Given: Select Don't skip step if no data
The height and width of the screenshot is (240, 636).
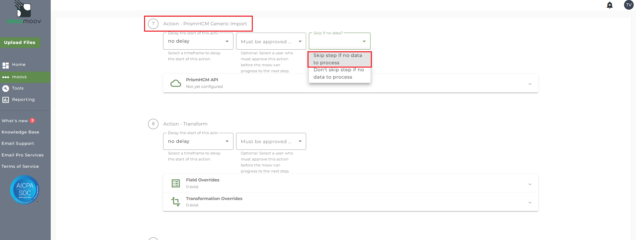Looking at the screenshot, I should click(x=340, y=74).
